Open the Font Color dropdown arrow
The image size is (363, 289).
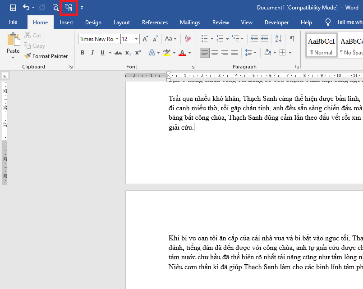[x=188, y=53]
